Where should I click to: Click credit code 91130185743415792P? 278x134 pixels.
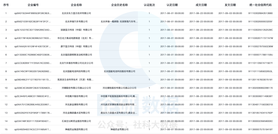pos(260,113)
